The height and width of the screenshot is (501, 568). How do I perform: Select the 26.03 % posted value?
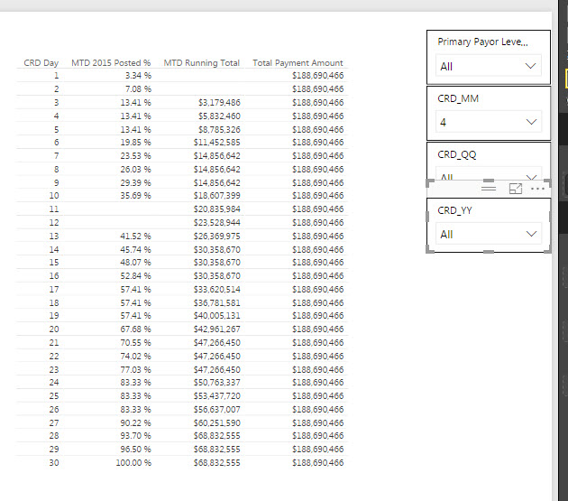click(x=135, y=170)
